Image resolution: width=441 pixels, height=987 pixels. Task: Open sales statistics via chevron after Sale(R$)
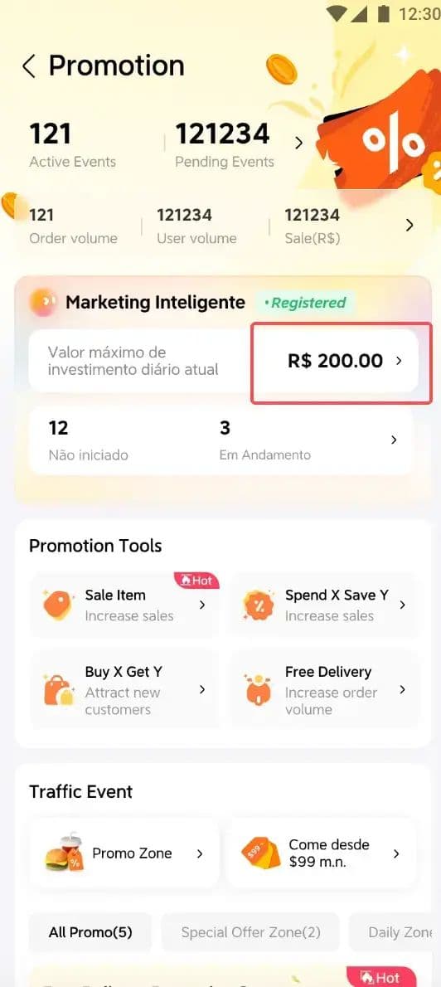click(x=409, y=225)
